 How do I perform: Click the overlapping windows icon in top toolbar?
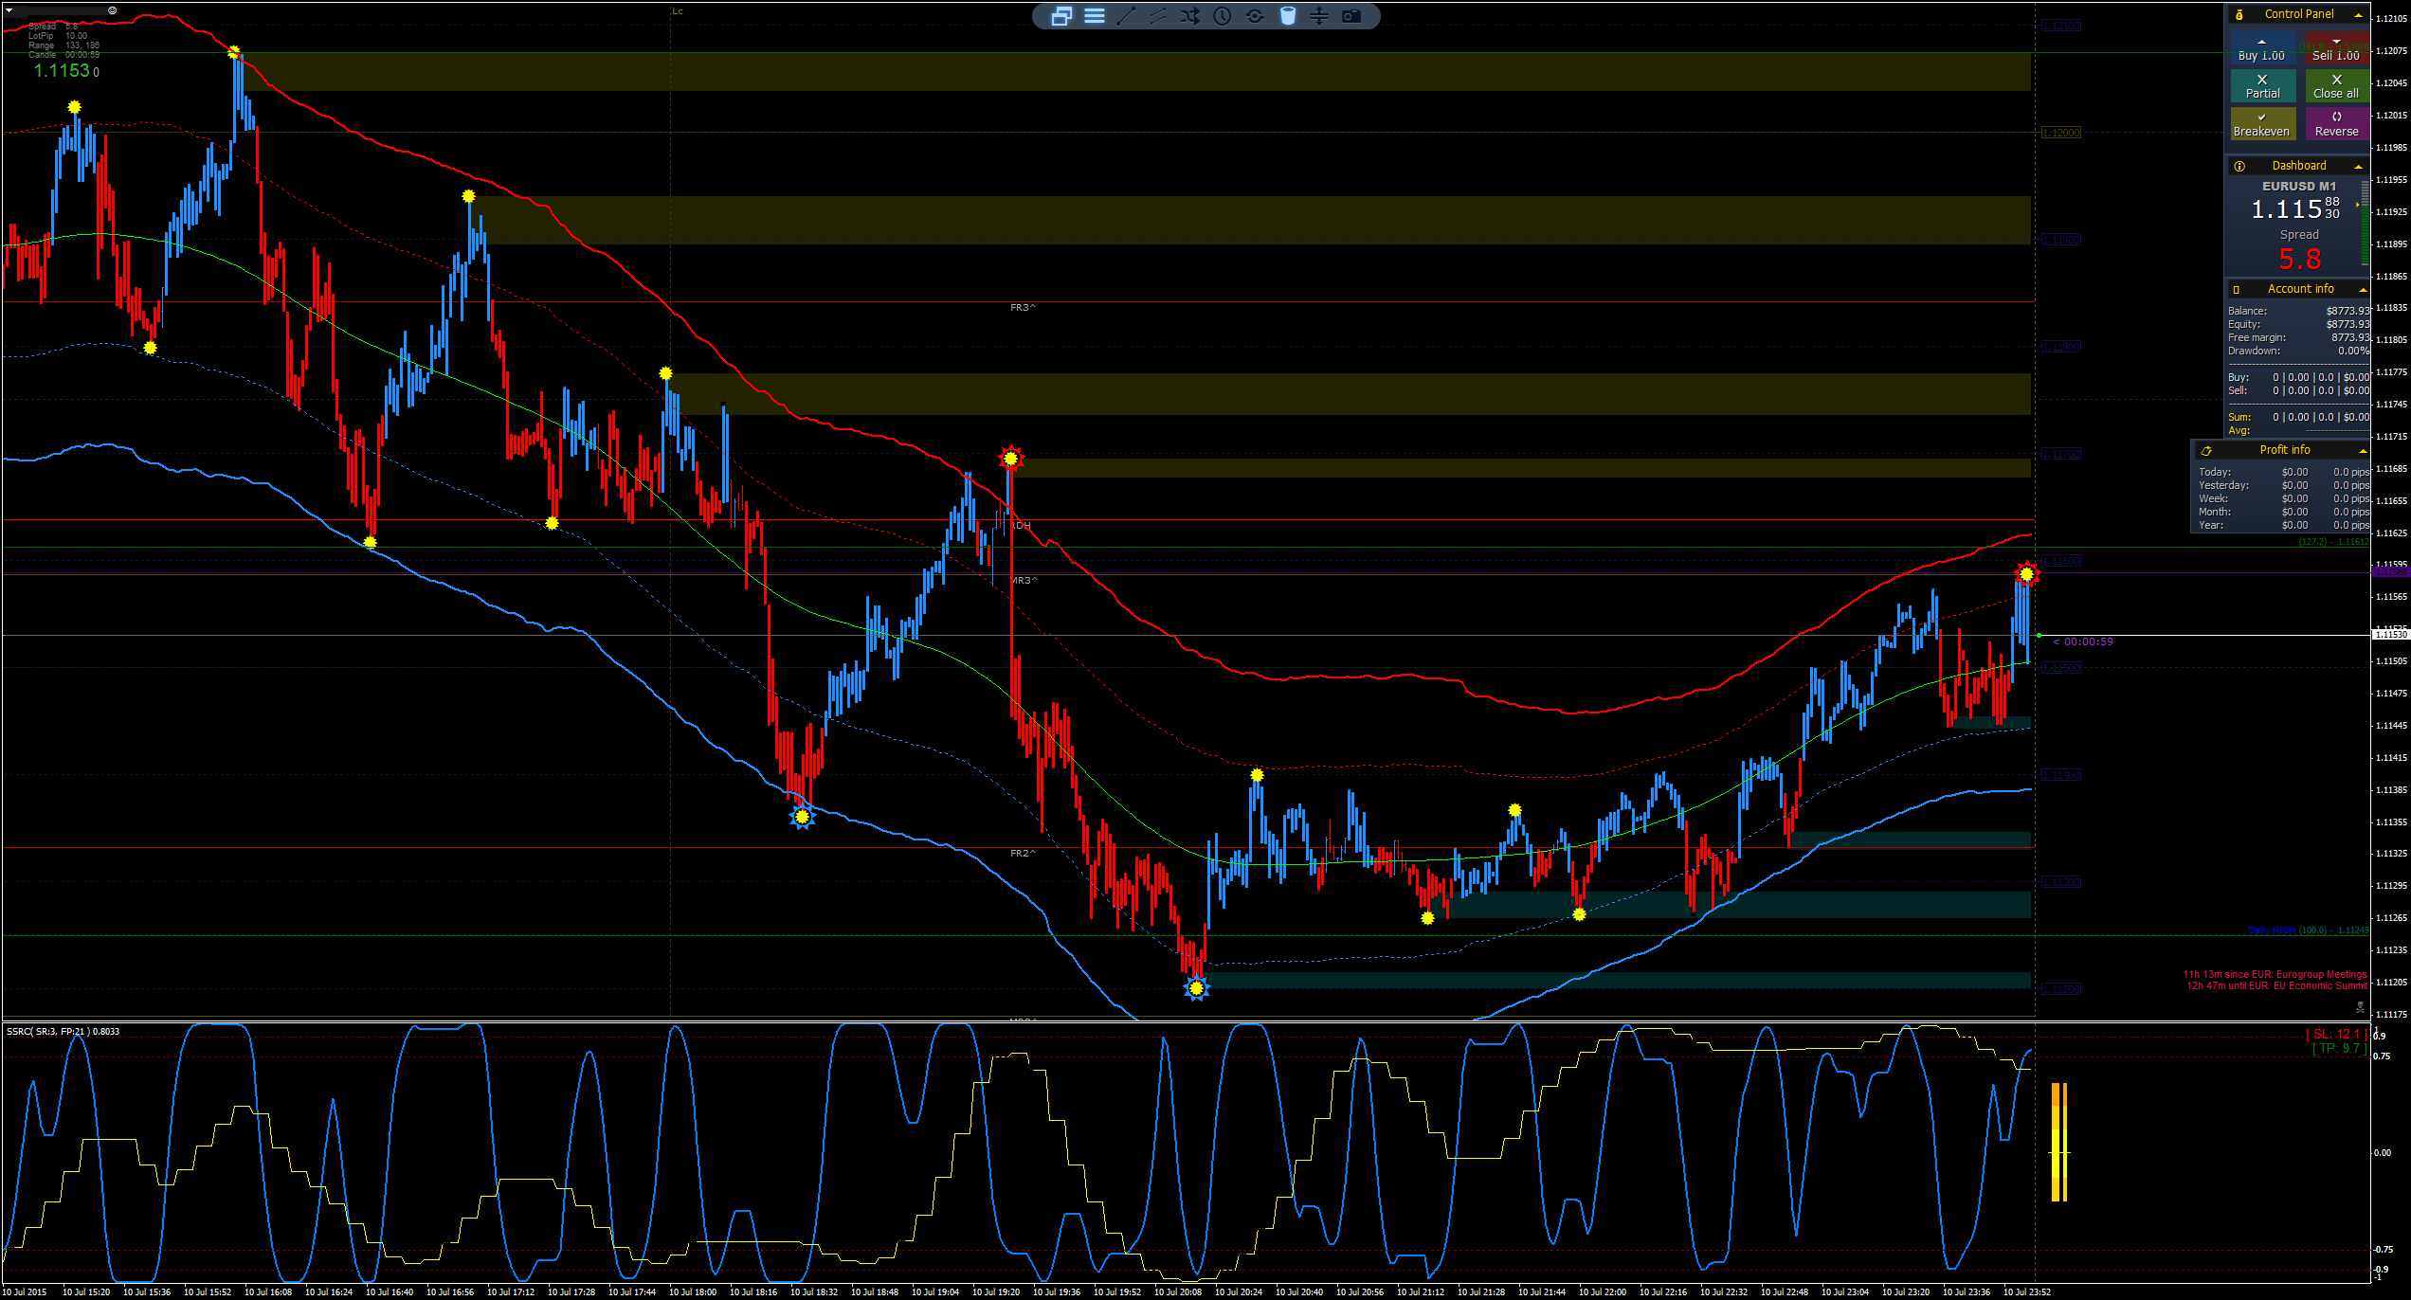pos(1061,16)
